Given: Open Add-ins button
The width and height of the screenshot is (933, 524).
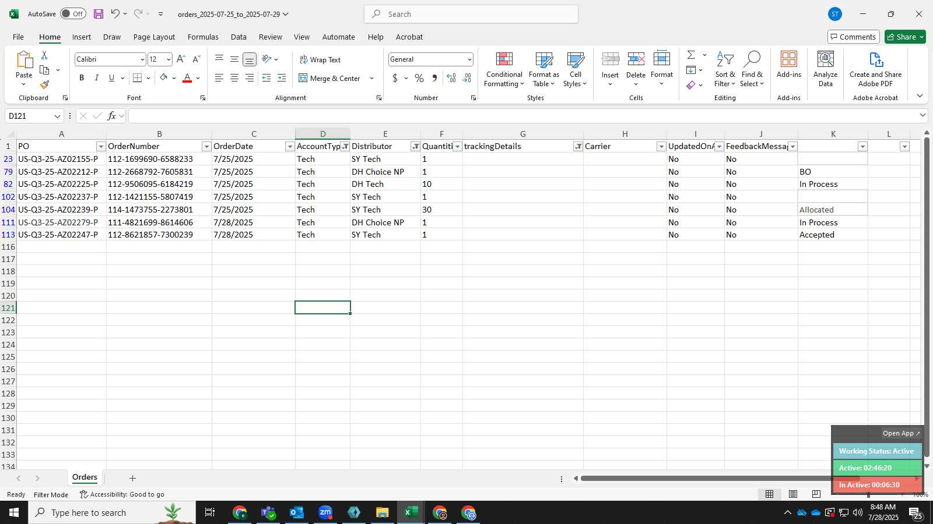Looking at the screenshot, I should coord(789,65).
